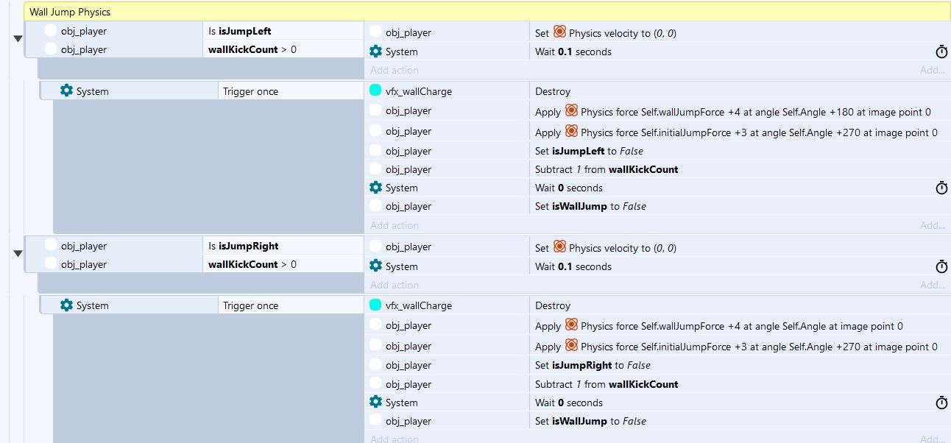Image resolution: width=951 pixels, height=443 pixels.
Task: Click stopwatch icon on the bottommost Wait 0 seconds row
Action: point(941,403)
